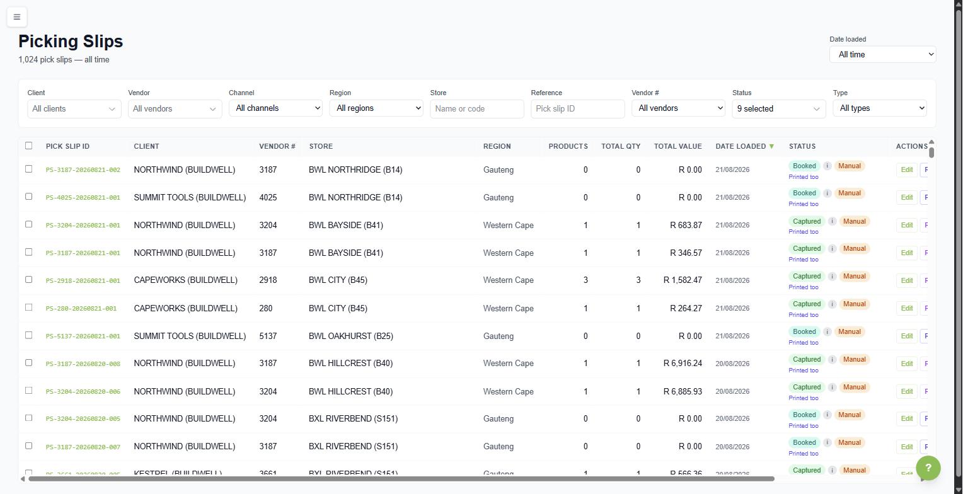
Task: Focus the Store name or code field
Action: click(x=477, y=108)
